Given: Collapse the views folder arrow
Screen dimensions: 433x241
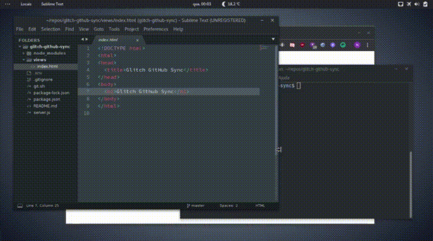Looking at the screenshot, I should [x=24, y=60].
